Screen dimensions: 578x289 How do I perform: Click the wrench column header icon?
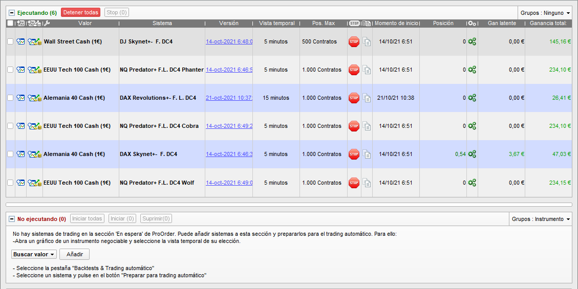[47, 23]
